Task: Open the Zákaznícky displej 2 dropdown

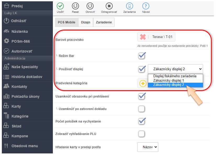Action: point(175,69)
